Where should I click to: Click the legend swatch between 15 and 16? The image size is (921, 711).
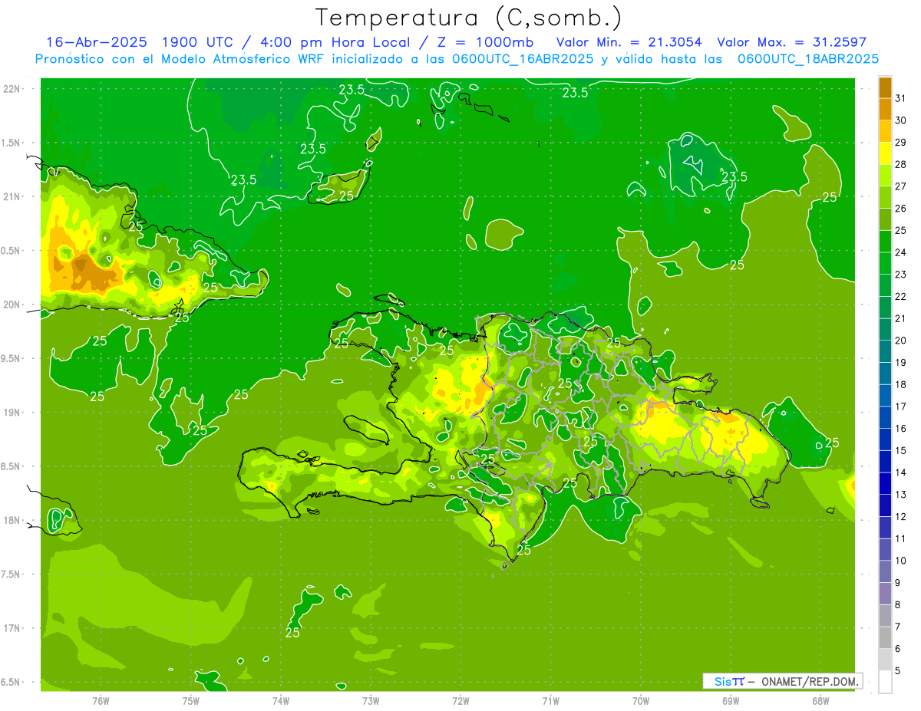pos(885,439)
